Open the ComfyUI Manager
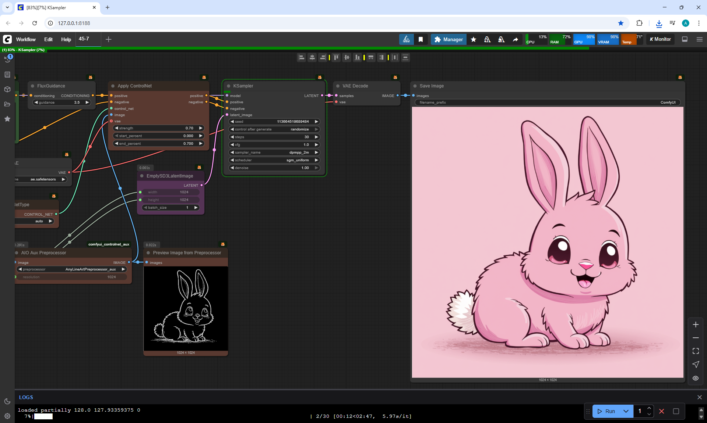 pyautogui.click(x=448, y=39)
